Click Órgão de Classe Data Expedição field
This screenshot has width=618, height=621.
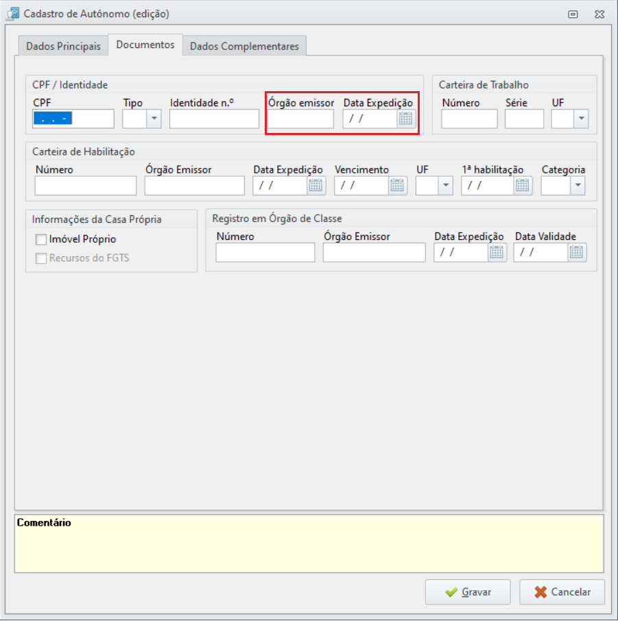click(x=461, y=252)
